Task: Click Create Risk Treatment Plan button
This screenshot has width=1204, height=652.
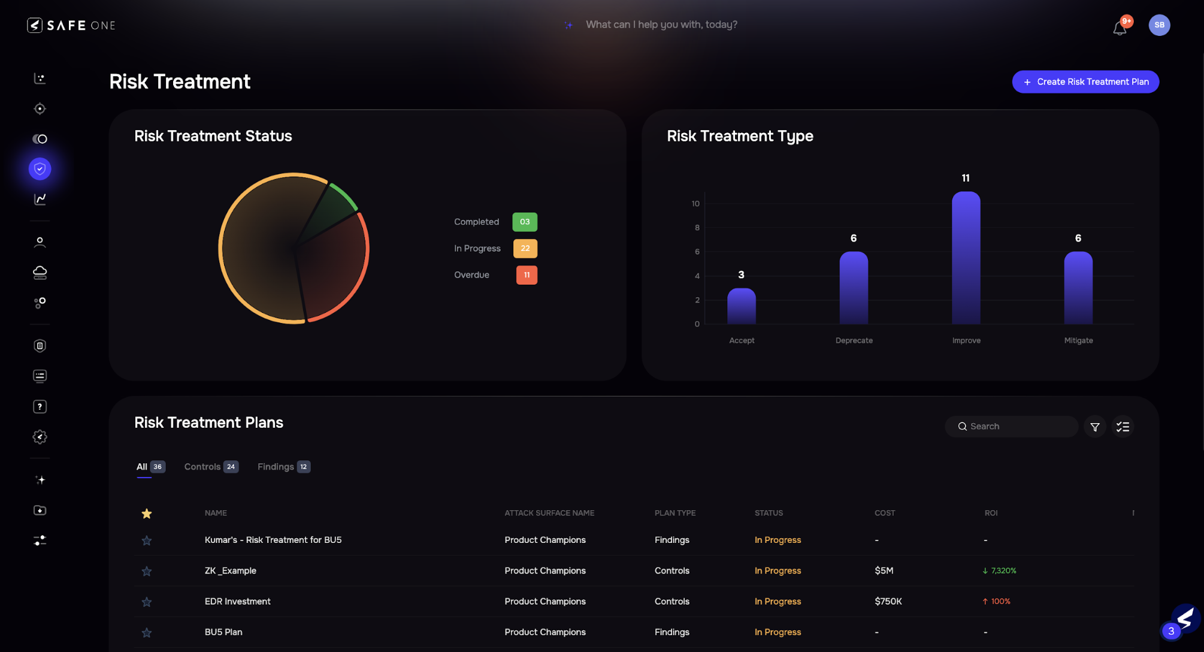Action: [x=1085, y=82]
